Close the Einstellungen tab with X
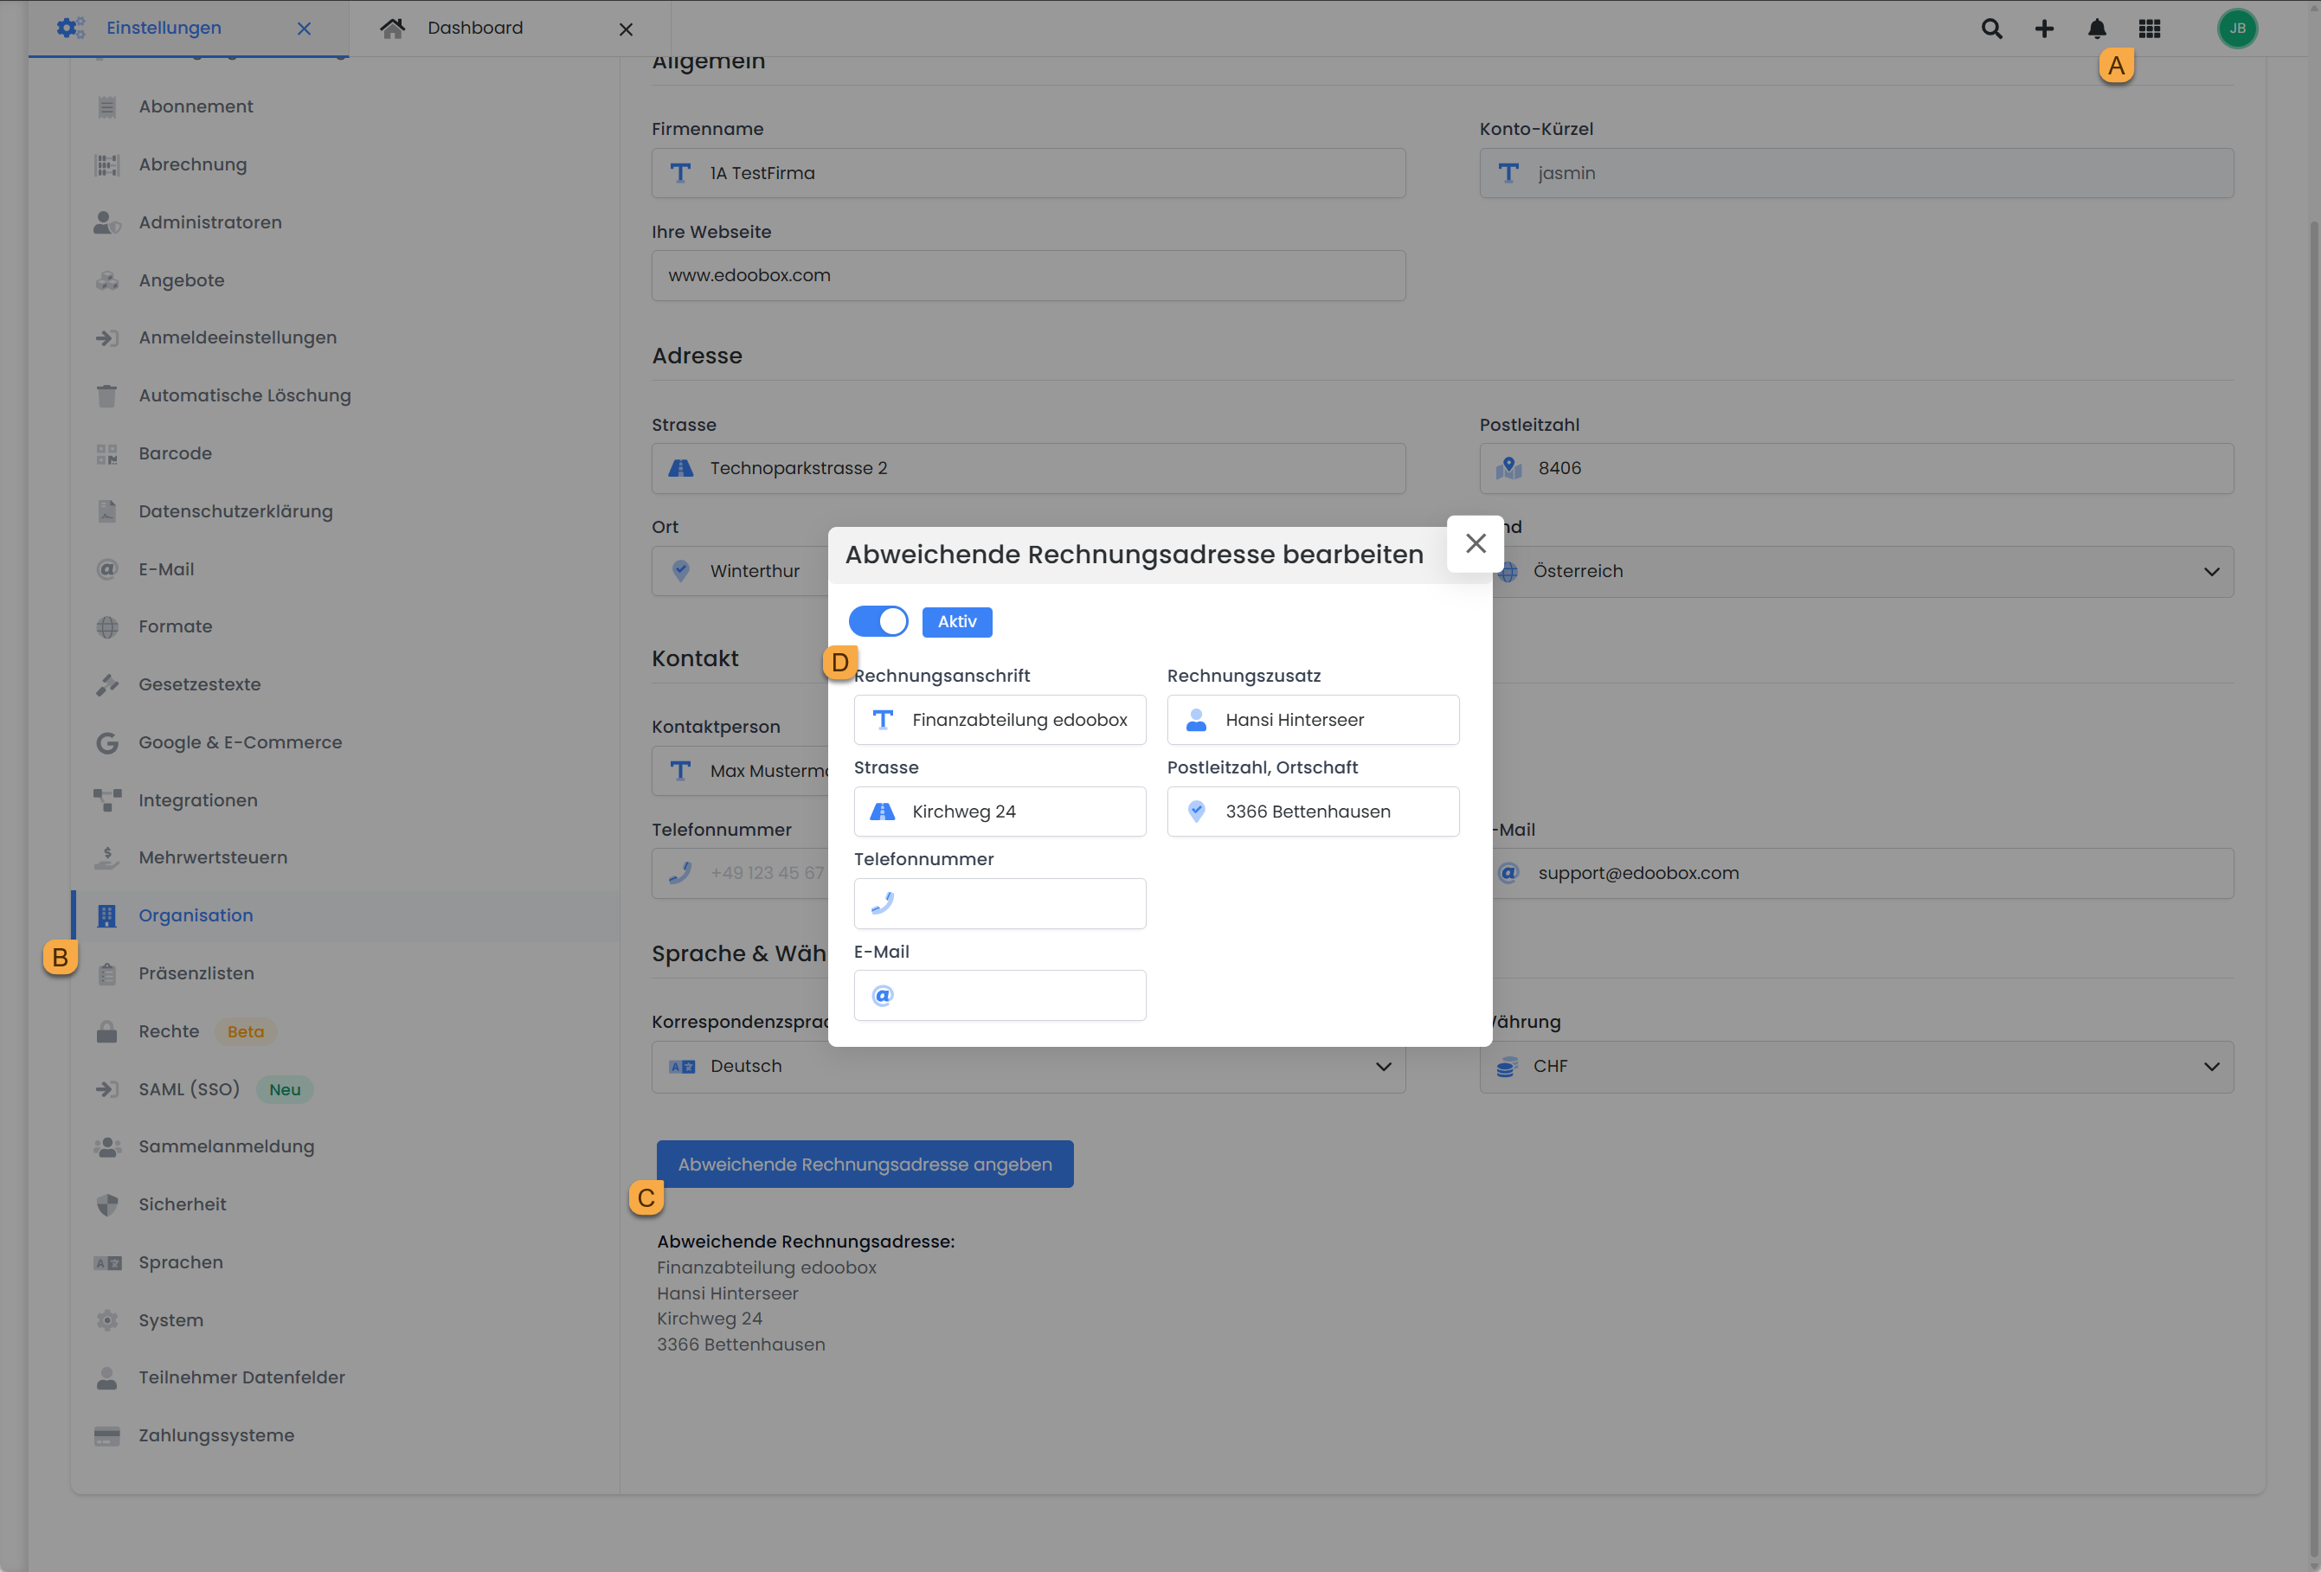This screenshot has width=2321, height=1572. pos(304,29)
